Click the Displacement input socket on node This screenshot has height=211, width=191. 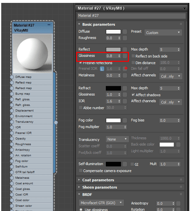(x=12, y=111)
